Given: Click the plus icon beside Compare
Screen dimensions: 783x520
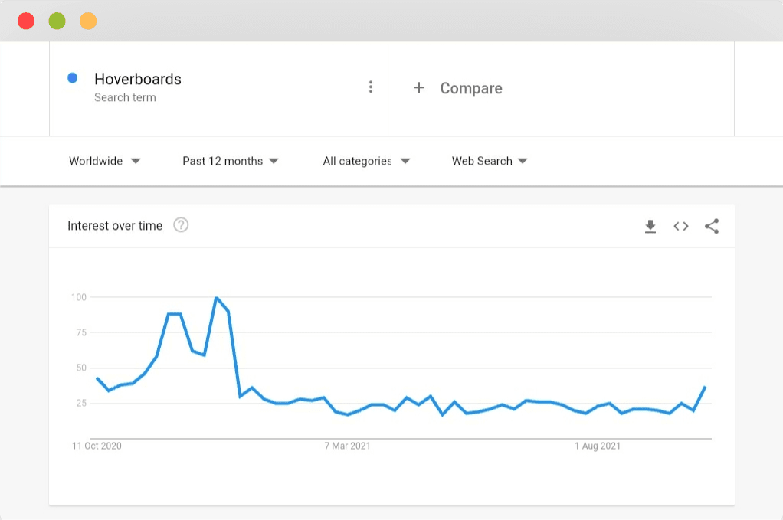Looking at the screenshot, I should point(419,88).
